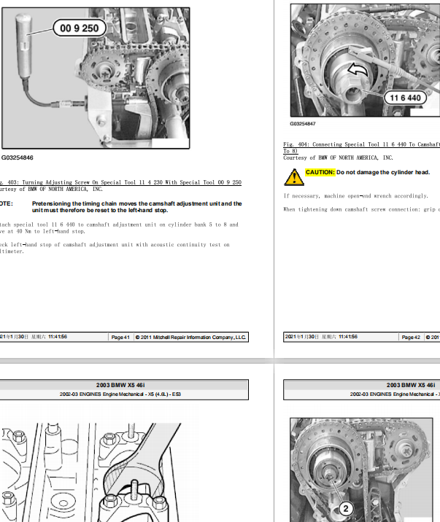Click the 'attach special tool 11 6 440' paragraph

coord(119,228)
